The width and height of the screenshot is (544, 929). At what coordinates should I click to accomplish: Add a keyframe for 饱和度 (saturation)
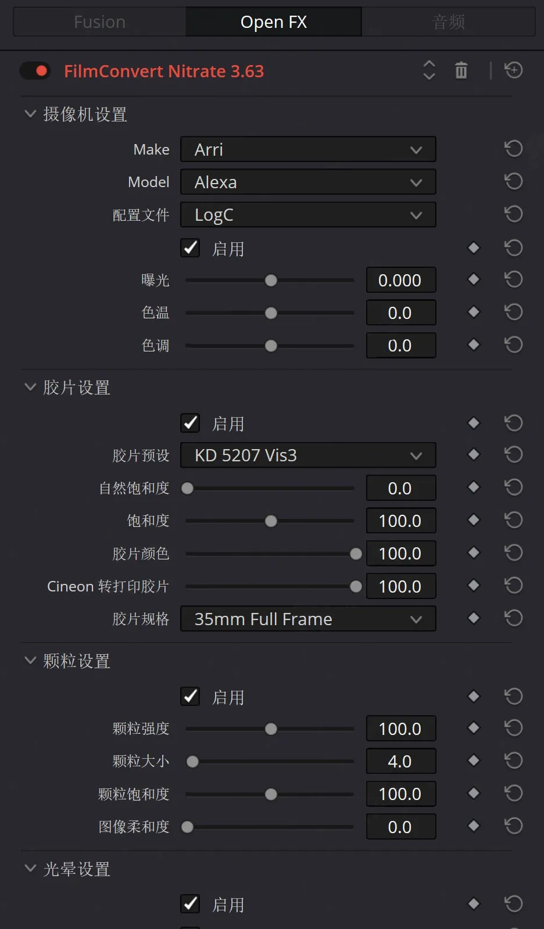(474, 520)
